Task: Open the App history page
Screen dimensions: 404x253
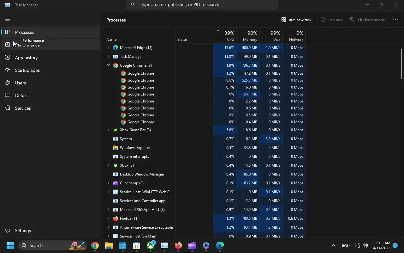Action: coord(50,58)
